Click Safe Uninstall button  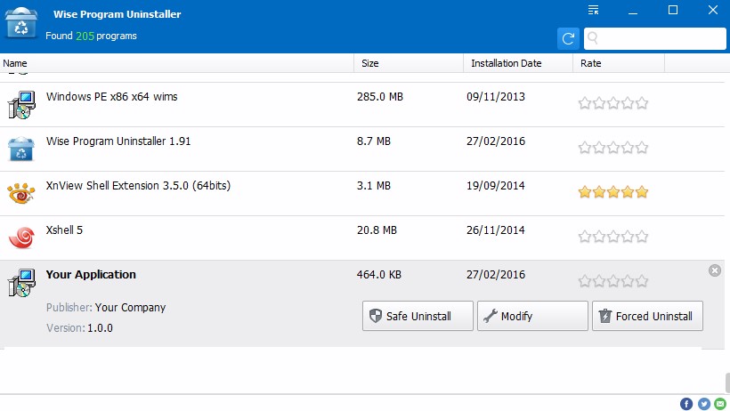point(418,316)
